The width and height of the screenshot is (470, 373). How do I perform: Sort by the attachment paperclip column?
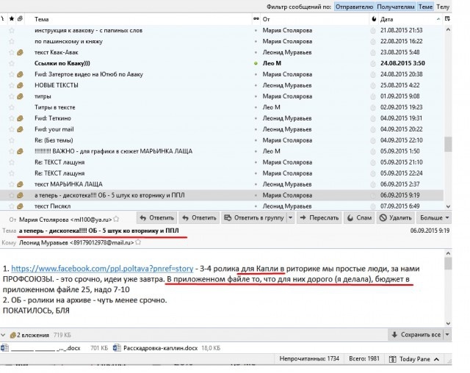point(20,18)
